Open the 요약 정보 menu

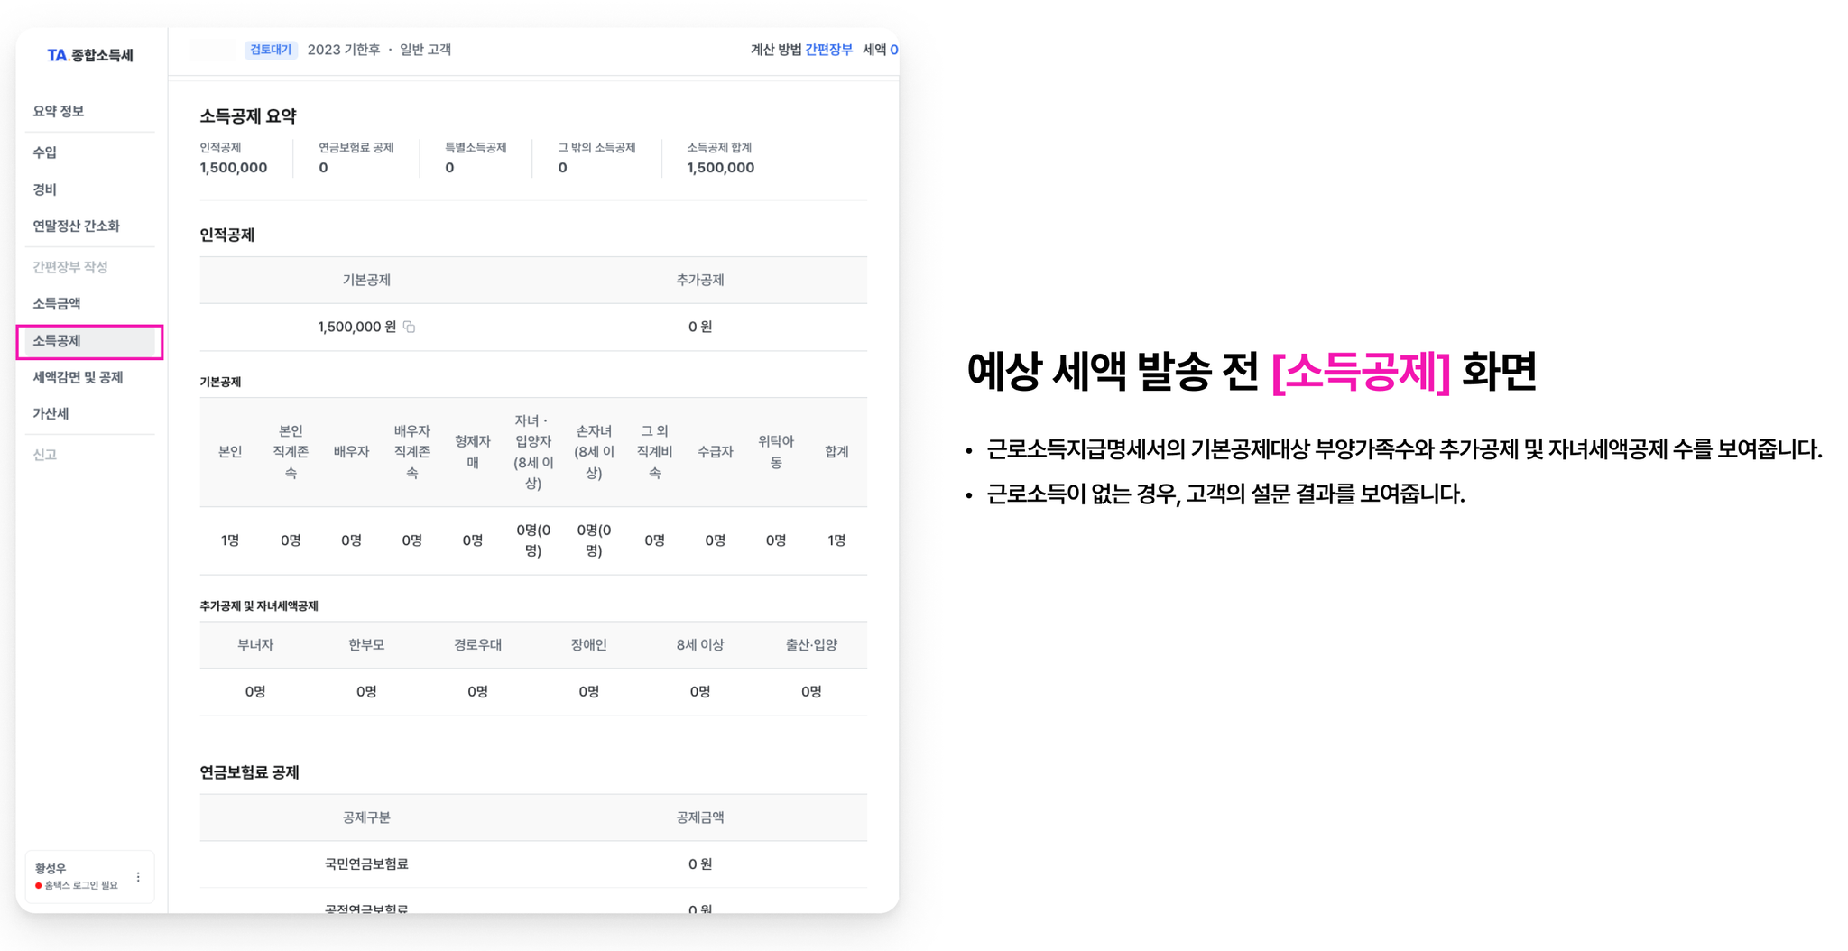[59, 111]
